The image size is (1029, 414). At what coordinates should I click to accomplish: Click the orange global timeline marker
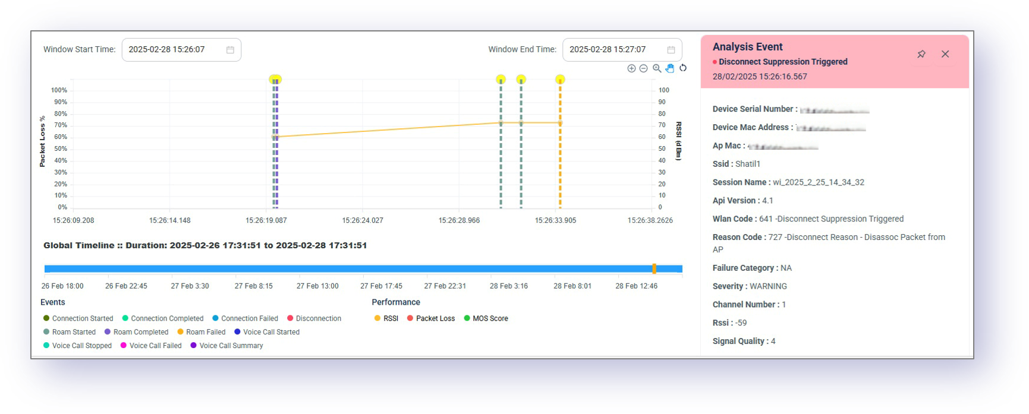(x=654, y=269)
